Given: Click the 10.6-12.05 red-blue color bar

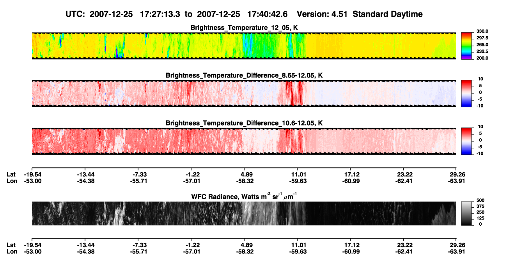Looking at the screenshot, I should click(x=467, y=141).
